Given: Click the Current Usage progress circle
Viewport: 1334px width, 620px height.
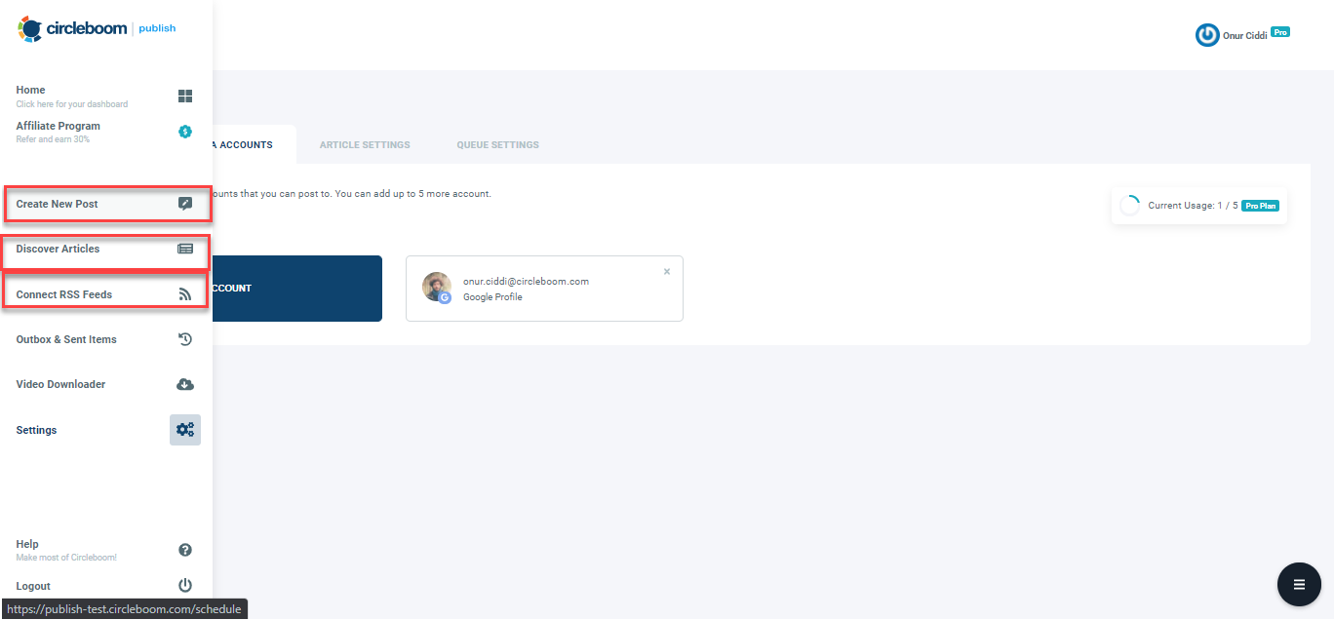Looking at the screenshot, I should coord(1131,205).
